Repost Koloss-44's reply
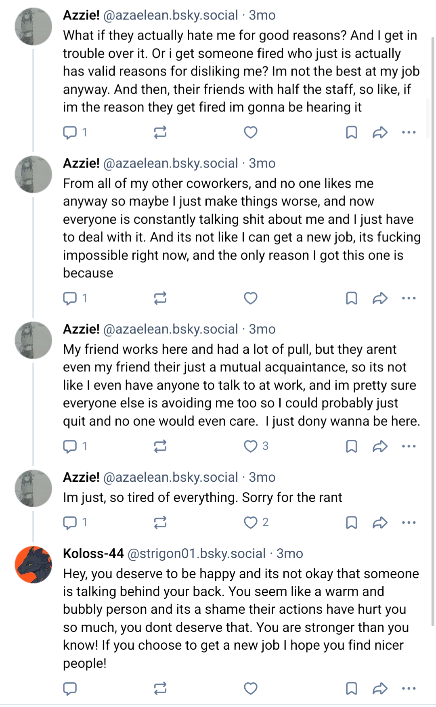This screenshot has width=436, height=707. [x=160, y=688]
